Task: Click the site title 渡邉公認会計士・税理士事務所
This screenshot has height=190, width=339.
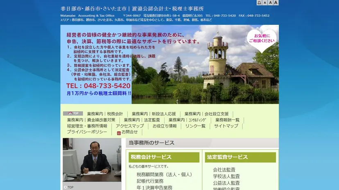Action: [x=167, y=9]
